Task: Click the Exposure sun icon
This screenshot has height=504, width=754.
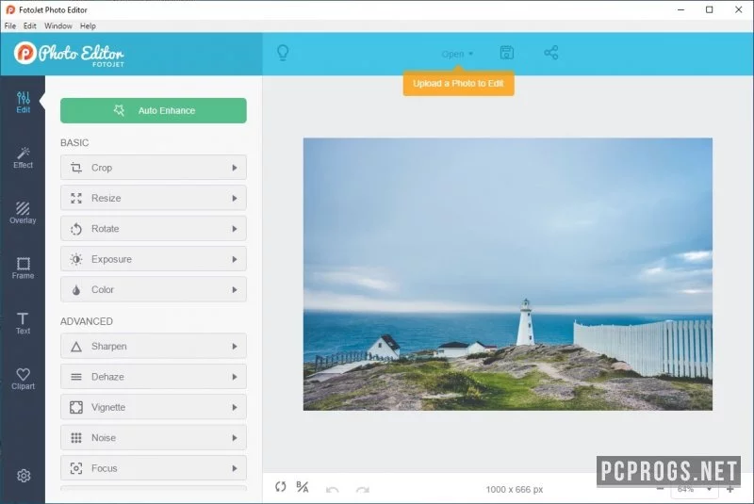Action: tap(76, 259)
